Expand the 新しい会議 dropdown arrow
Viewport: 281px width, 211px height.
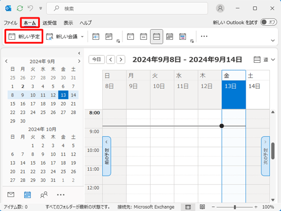point(82,36)
